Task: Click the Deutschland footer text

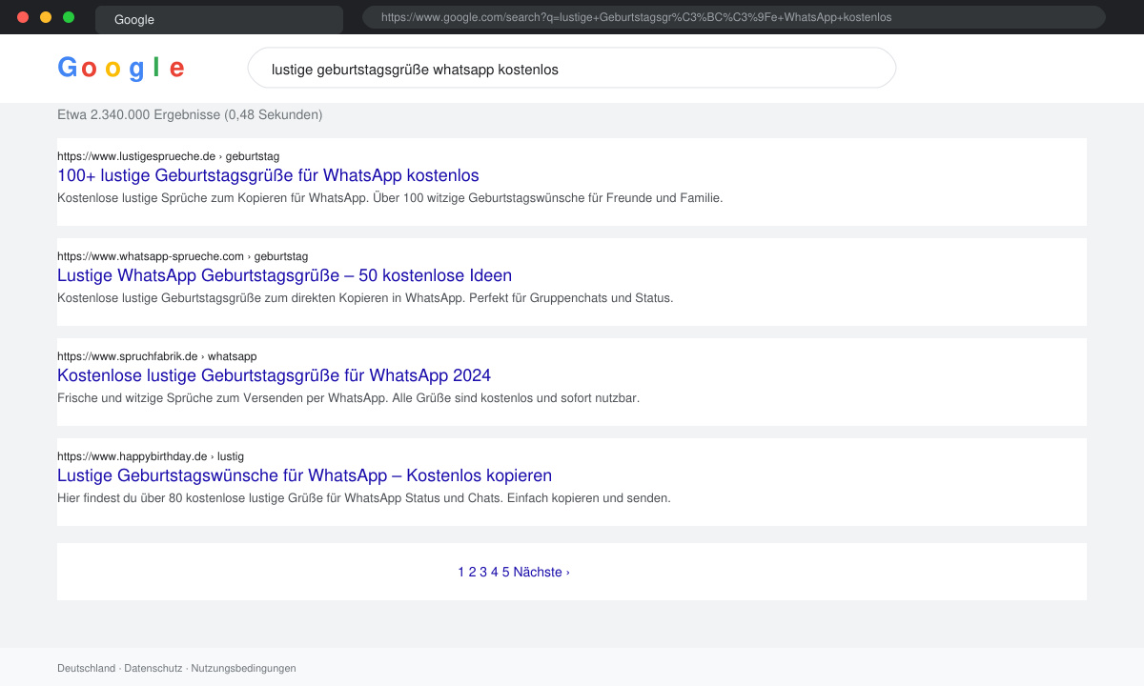Action: click(x=86, y=668)
